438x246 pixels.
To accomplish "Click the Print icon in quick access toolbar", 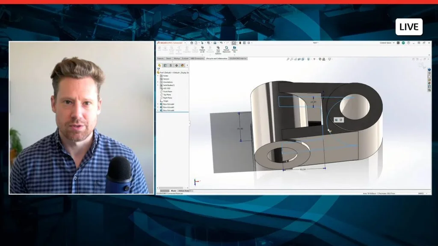I will (x=215, y=43).
